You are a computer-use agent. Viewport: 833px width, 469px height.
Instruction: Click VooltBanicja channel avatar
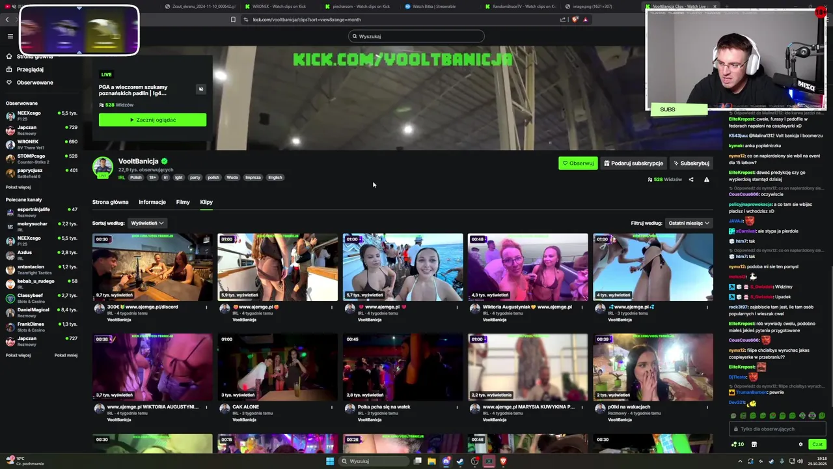pyautogui.click(x=102, y=167)
